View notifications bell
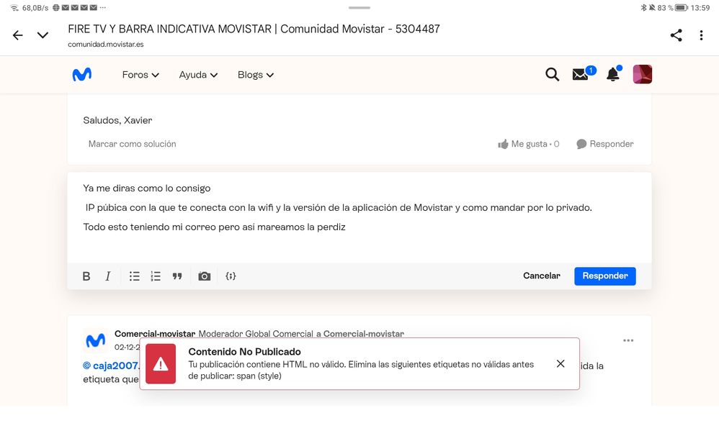The width and height of the screenshot is (719, 431). pyautogui.click(x=613, y=74)
